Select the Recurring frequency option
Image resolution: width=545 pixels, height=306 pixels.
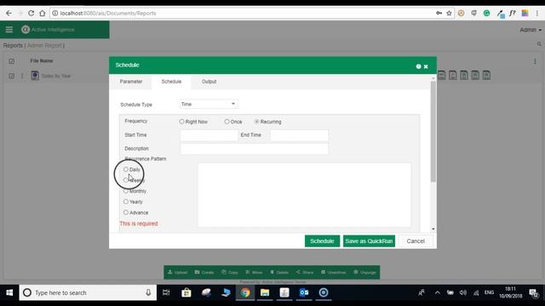pos(257,122)
